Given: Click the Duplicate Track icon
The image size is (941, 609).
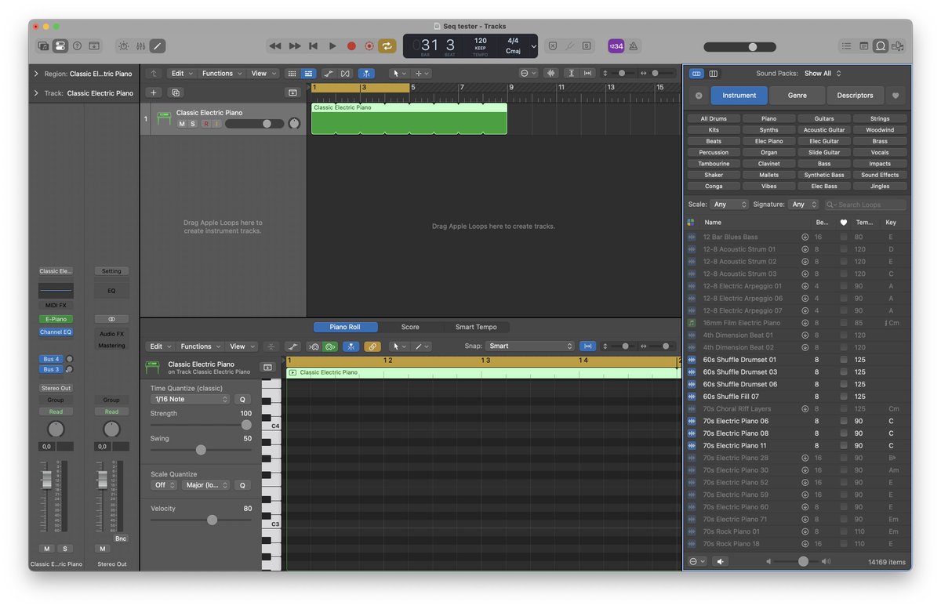Looking at the screenshot, I should [175, 92].
